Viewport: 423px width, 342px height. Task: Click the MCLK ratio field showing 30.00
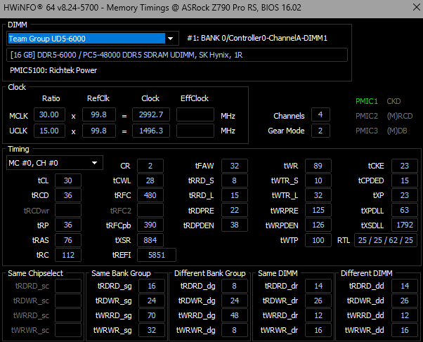pyautogui.click(x=51, y=114)
